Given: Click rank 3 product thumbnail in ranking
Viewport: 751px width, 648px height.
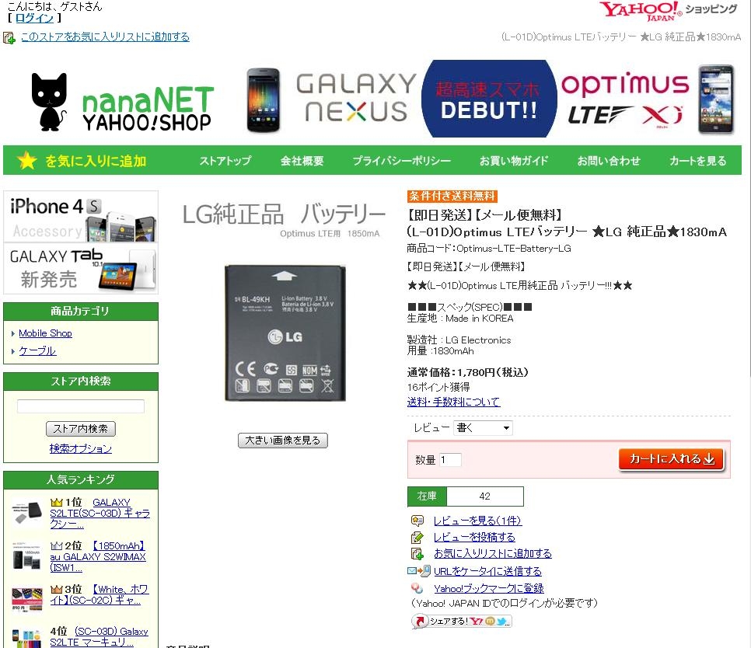Looking at the screenshot, I should [x=26, y=599].
